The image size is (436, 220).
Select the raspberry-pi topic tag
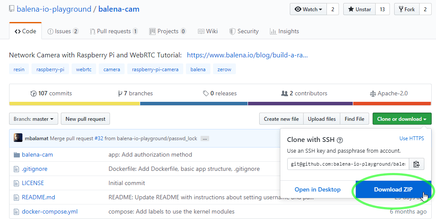click(x=50, y=69)
